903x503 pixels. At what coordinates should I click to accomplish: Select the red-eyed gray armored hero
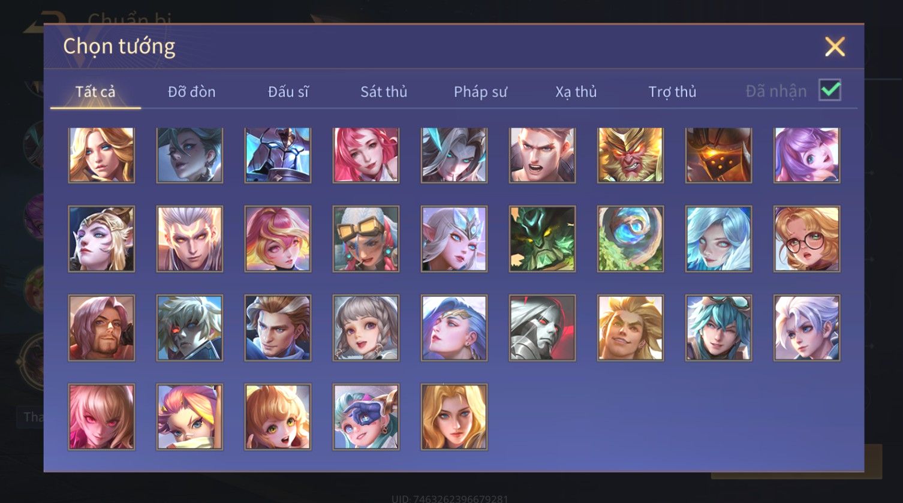coord(542,328)
